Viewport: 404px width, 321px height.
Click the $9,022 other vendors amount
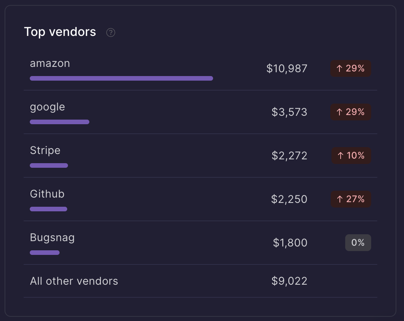point(289,281)
